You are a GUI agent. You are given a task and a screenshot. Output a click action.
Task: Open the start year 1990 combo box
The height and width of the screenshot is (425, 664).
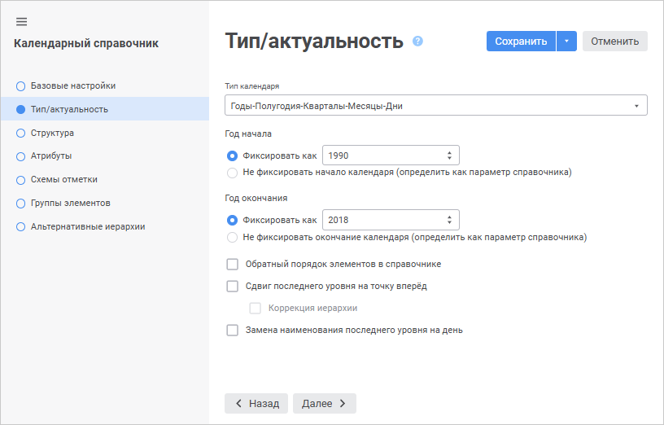(391, 156)
